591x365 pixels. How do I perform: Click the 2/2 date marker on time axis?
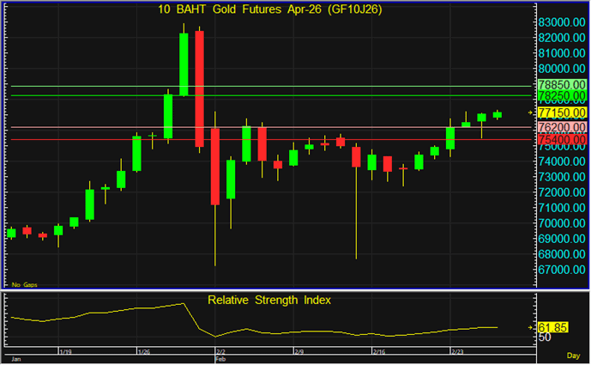tap(220, 351)
